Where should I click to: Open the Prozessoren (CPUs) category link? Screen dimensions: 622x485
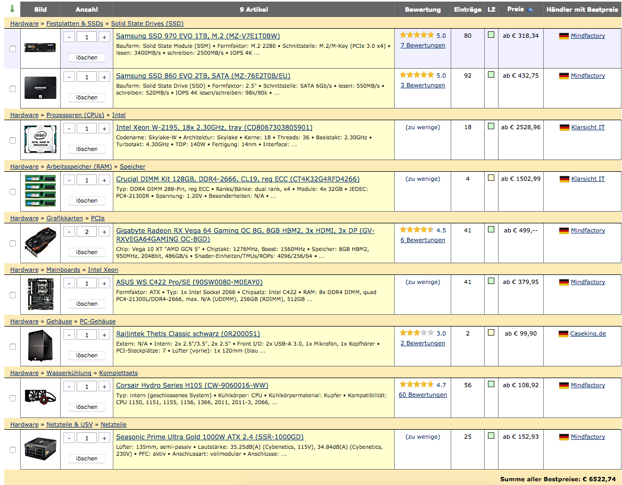pyautogui.click(x=76, y=115)
